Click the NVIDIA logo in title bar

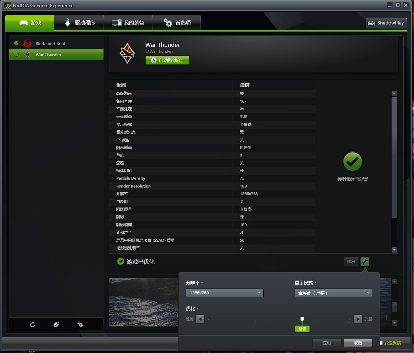[8, 6]
